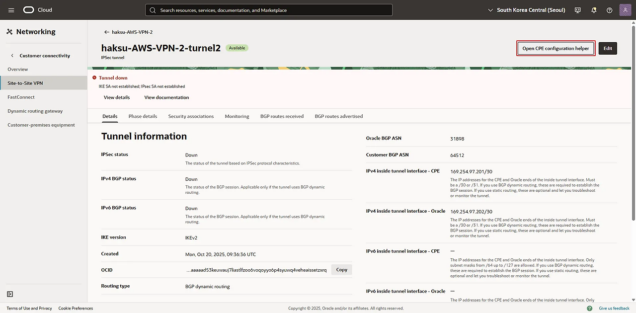Open the notifications bell
The height and width of the screenshot is (313, 636).
pyautogui.click(x=594, y=10)
